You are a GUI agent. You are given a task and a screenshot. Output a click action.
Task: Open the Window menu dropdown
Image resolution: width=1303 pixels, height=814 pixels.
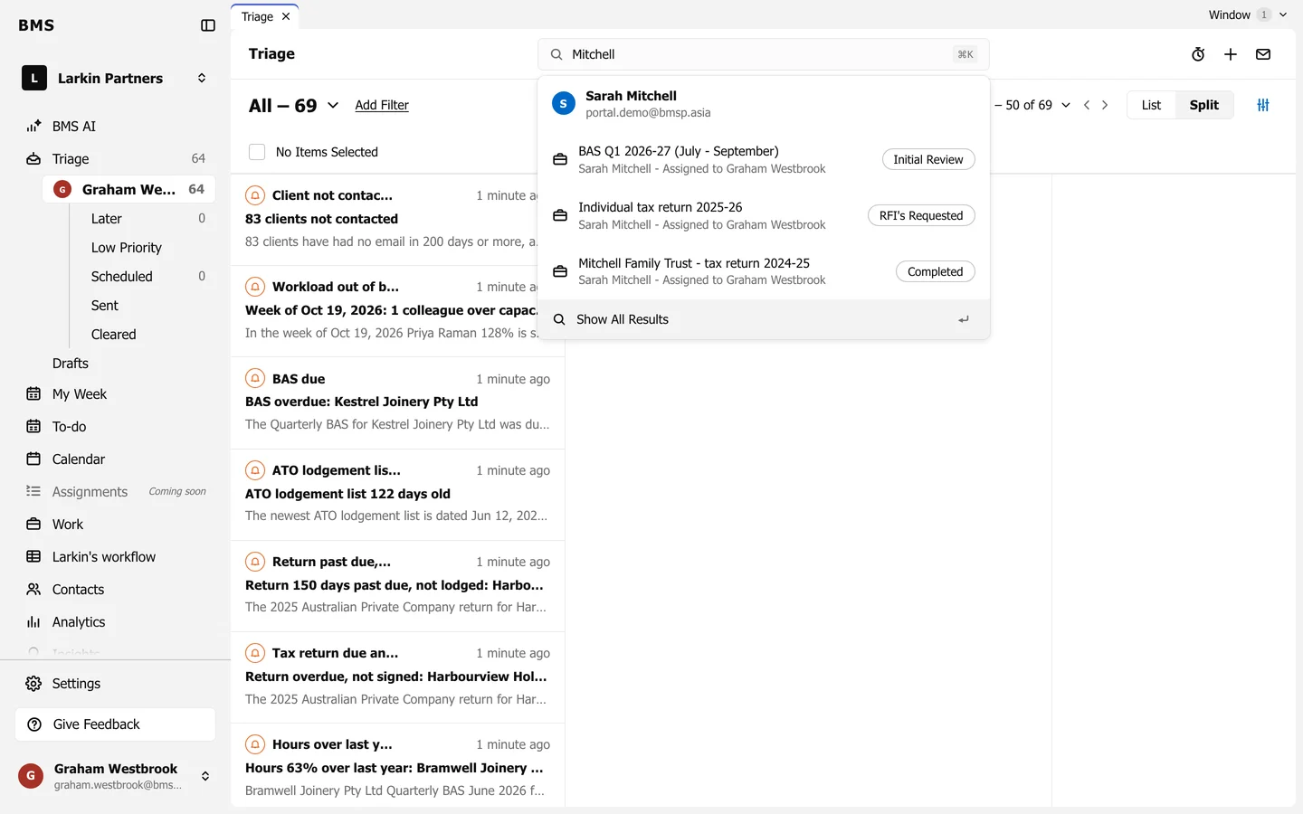1247,14
